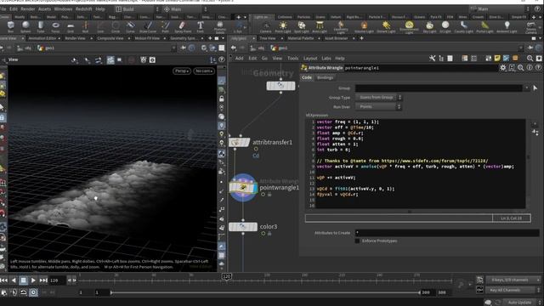544x306 pixels.
Task: Click the Auto Update button
Action: tap(519, 303)
